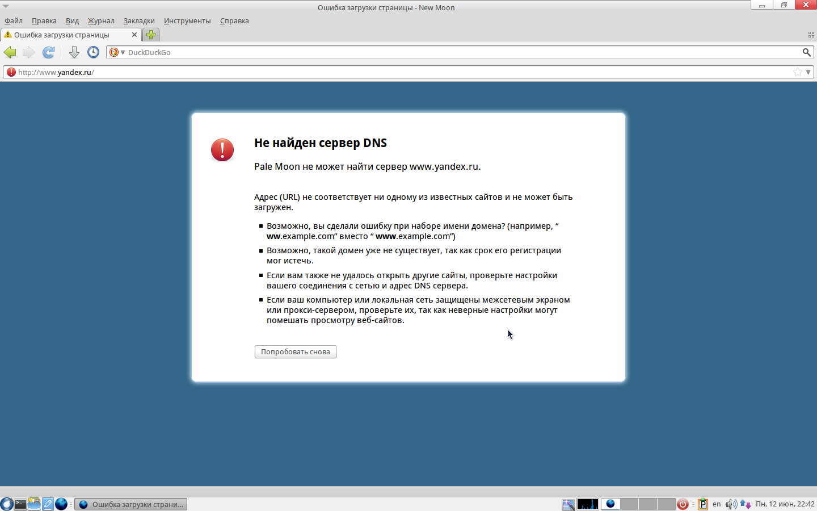The image size is (817, 511).
Task: Click the volume speaker tray icon
Action: coord(731,504)
